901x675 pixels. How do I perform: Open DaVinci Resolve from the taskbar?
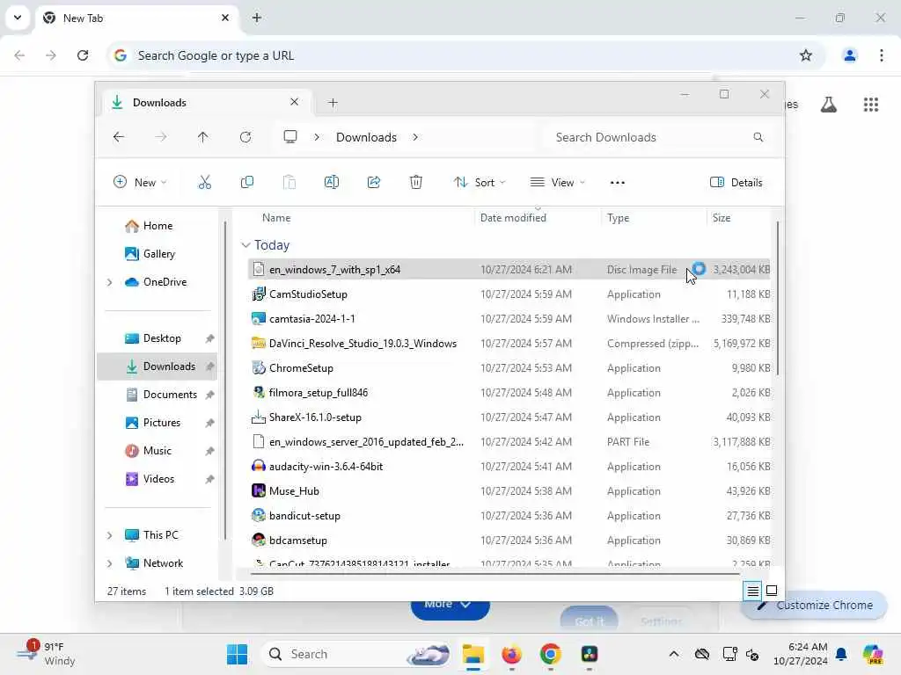coord(590,654)
